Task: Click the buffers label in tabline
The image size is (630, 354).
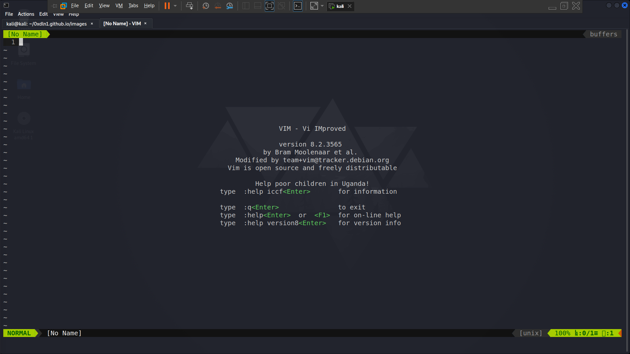Action: pos(604,34)
